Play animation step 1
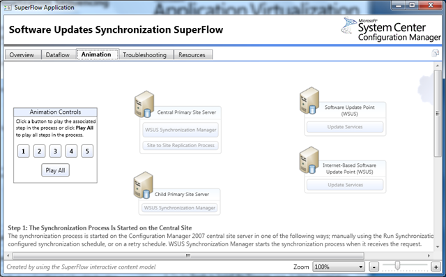This screenshot has width=446, height=277. tap(23, 151)
